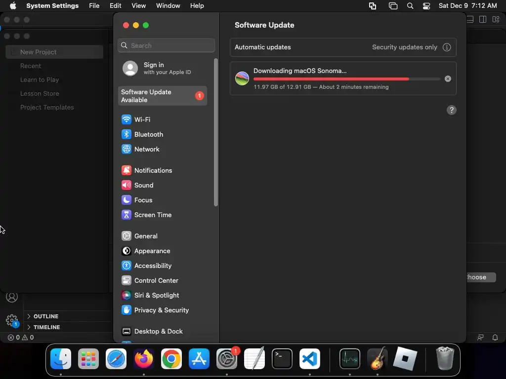Open Roblox Studio from the Dock
Viewport: 506px width, 379px height.
click(405, 359)
